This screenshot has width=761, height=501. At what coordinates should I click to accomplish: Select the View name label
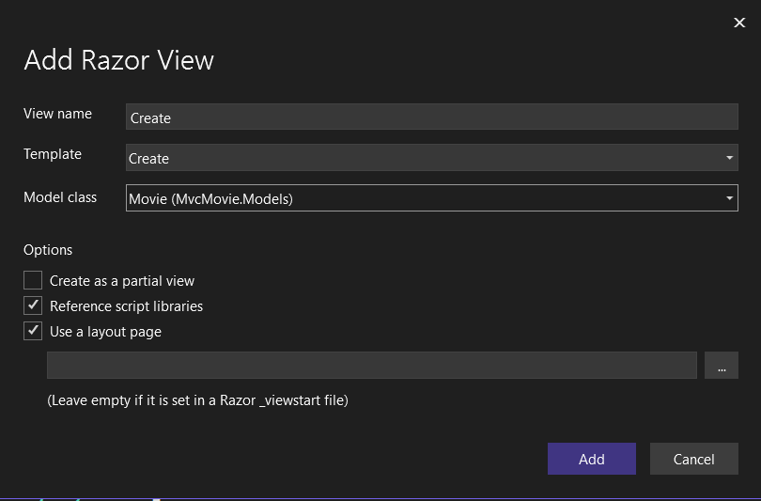coord(57,114)
